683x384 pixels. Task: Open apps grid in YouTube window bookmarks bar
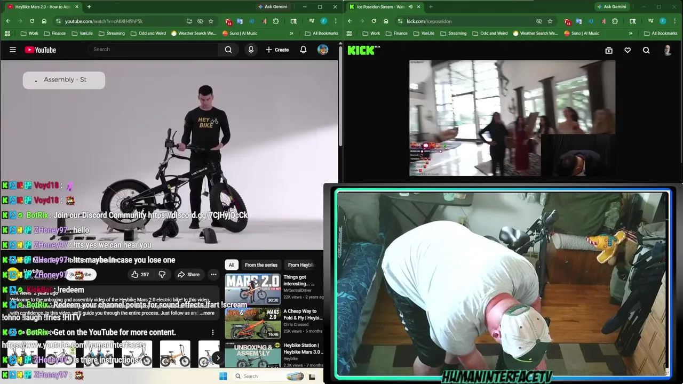pos(7,33)
